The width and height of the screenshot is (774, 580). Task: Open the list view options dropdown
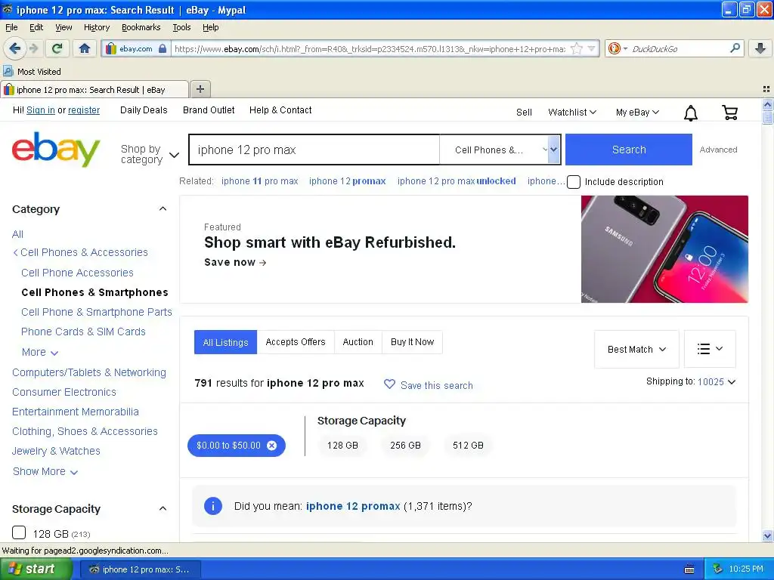coord(710,349)
